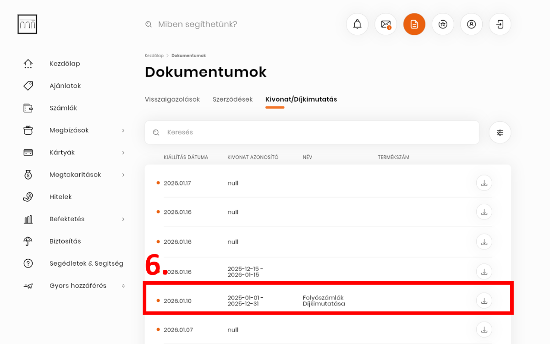Click the Megbízások icon in sidebar
The width and height of the screenshot is (550, 344).
[28, 130]
